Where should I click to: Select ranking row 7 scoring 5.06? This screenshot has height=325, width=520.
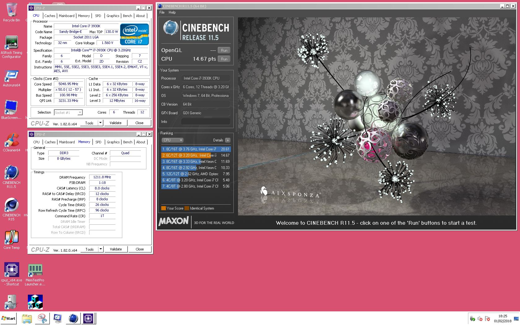[196, 186]
